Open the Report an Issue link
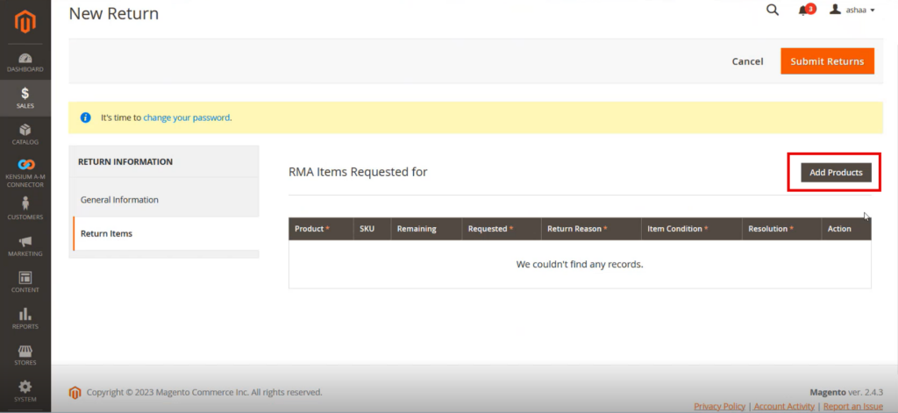The image size is (898, 413). (x=853, y=406)
